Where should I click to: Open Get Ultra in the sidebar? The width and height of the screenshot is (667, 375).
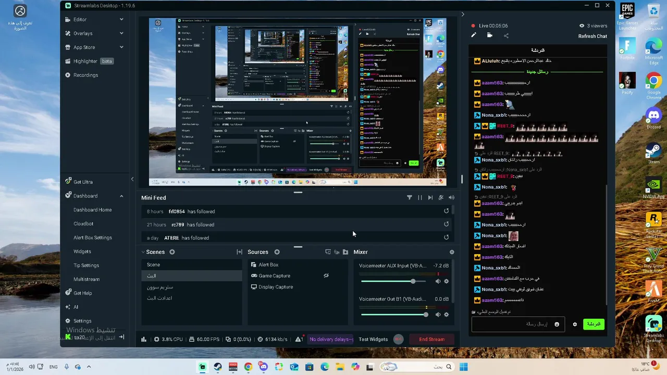79,182
